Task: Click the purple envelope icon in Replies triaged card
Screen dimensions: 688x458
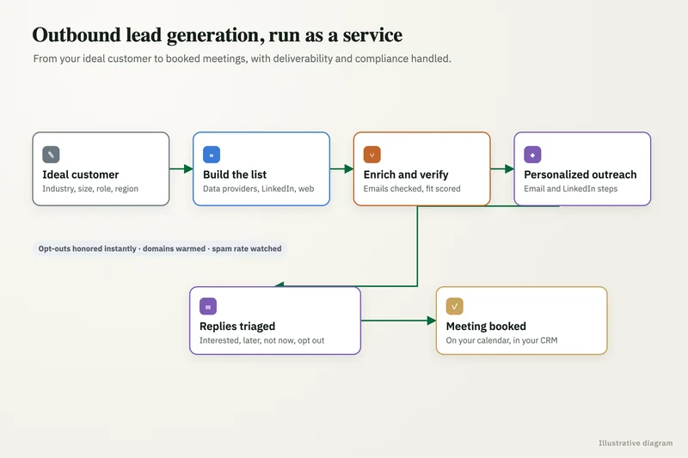Action: (208, 307)
